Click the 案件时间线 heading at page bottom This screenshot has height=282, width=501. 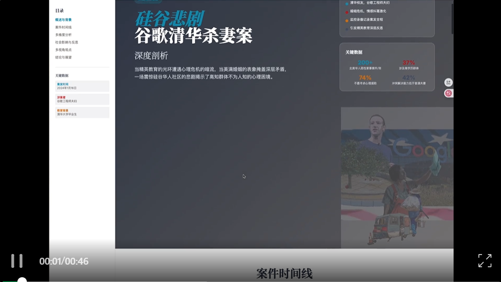(284, 274)
